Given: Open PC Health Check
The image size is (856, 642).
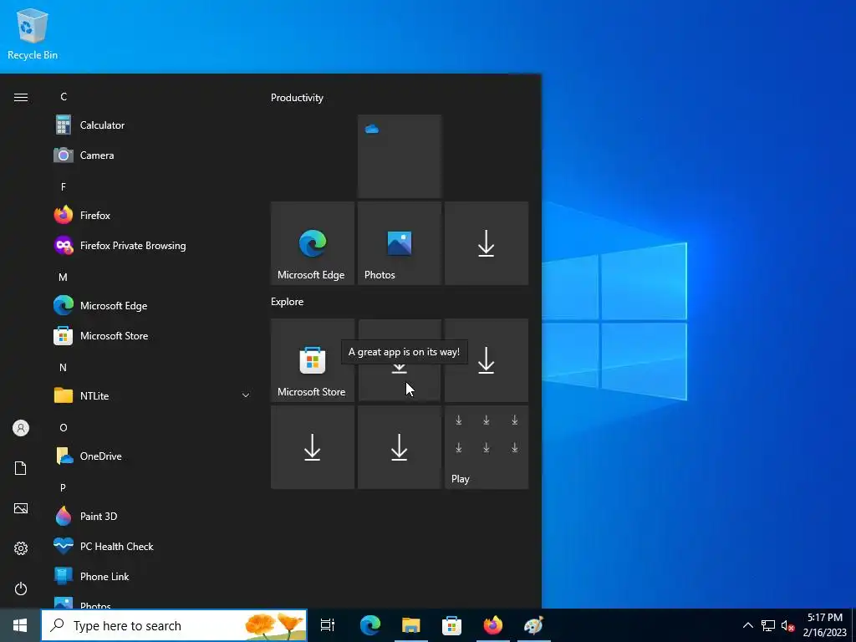Looking at the screenshot, I should pyautogui.click(x=152, y=547).
